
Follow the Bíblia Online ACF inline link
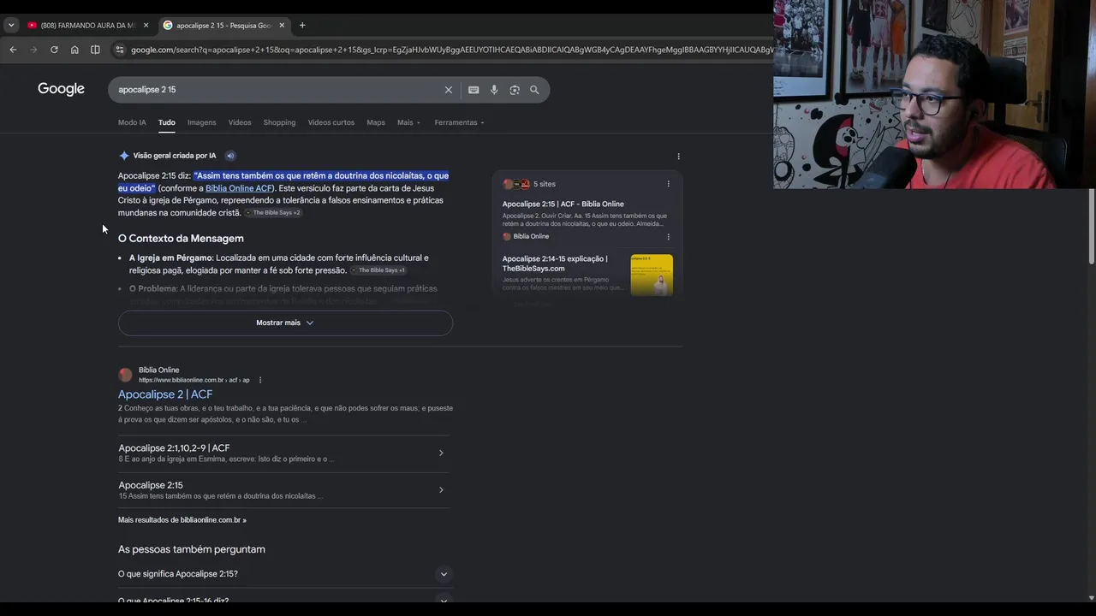pos(239,188)
